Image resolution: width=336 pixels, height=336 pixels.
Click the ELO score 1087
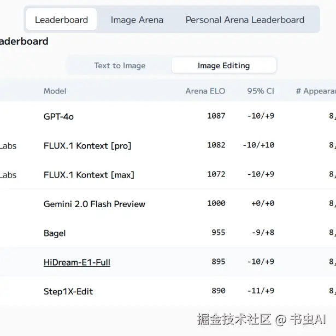tap(216, 116)
